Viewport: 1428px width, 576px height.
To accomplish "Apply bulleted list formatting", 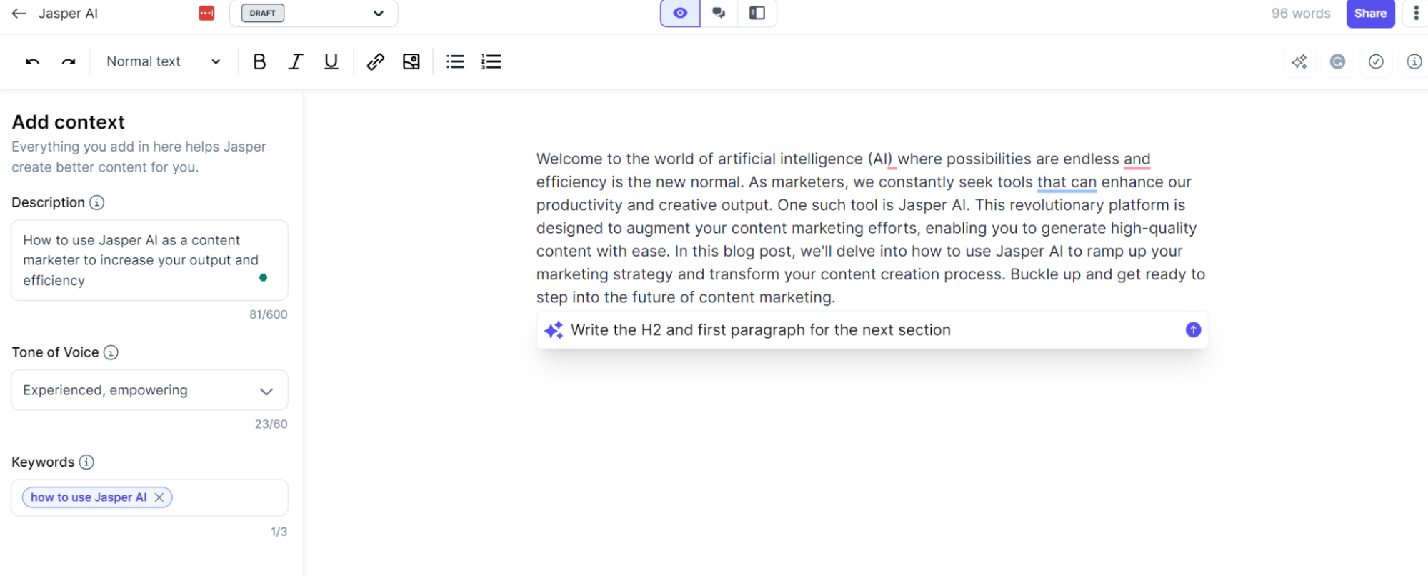I will (x=455, y=62).
